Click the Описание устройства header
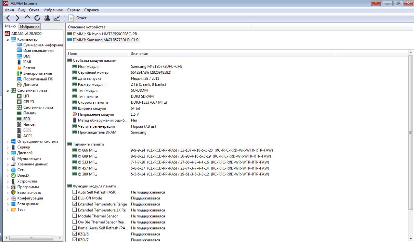Screen dimensions: 414x242 tap(158, 27)
